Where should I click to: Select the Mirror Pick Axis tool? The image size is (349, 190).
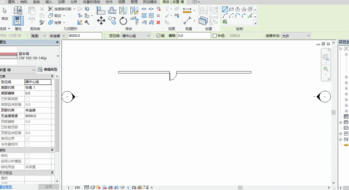tap(123, 11)
